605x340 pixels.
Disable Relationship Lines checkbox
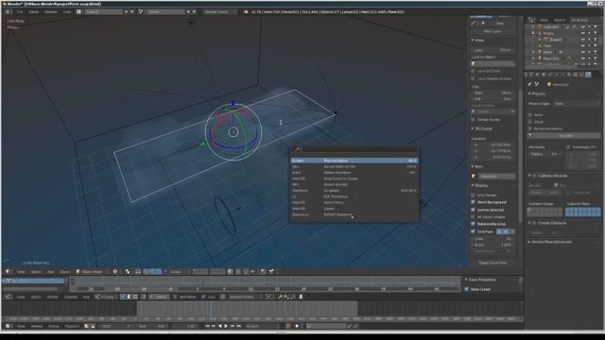[x=473, y=224]
